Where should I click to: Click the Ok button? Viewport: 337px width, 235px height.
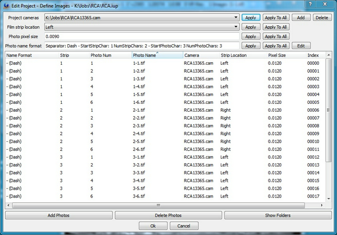point(153,226)
